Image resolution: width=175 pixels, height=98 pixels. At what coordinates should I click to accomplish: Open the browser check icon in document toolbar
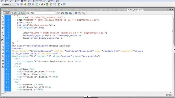[58, 13]
